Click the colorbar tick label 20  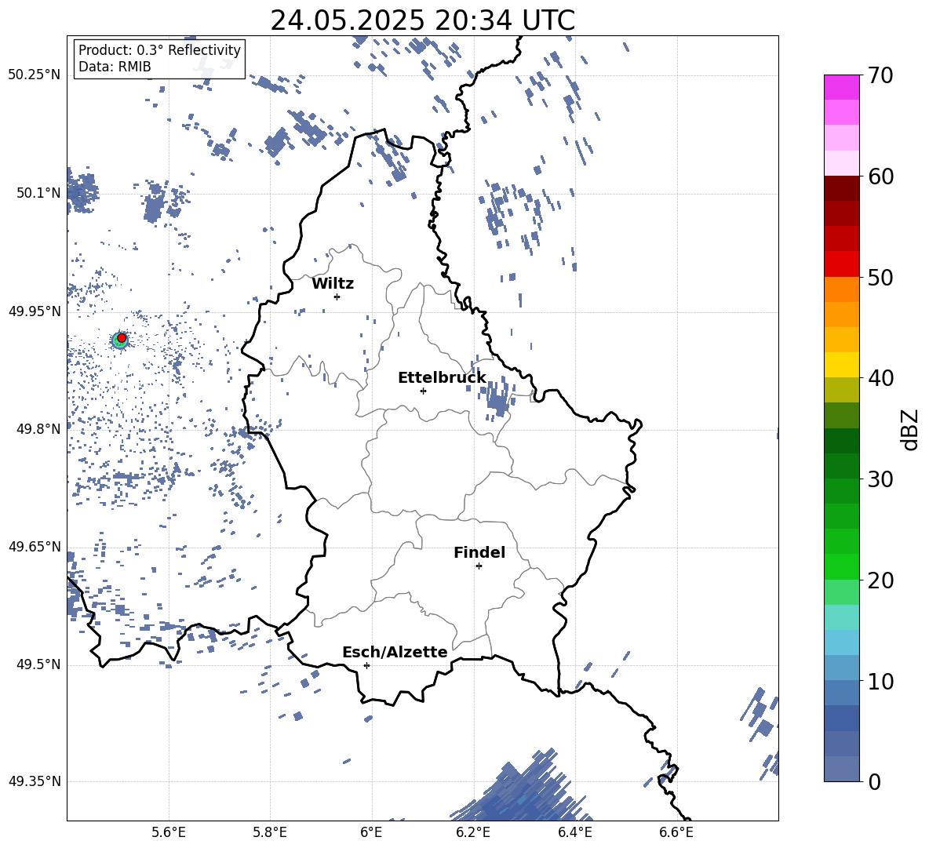880,581
